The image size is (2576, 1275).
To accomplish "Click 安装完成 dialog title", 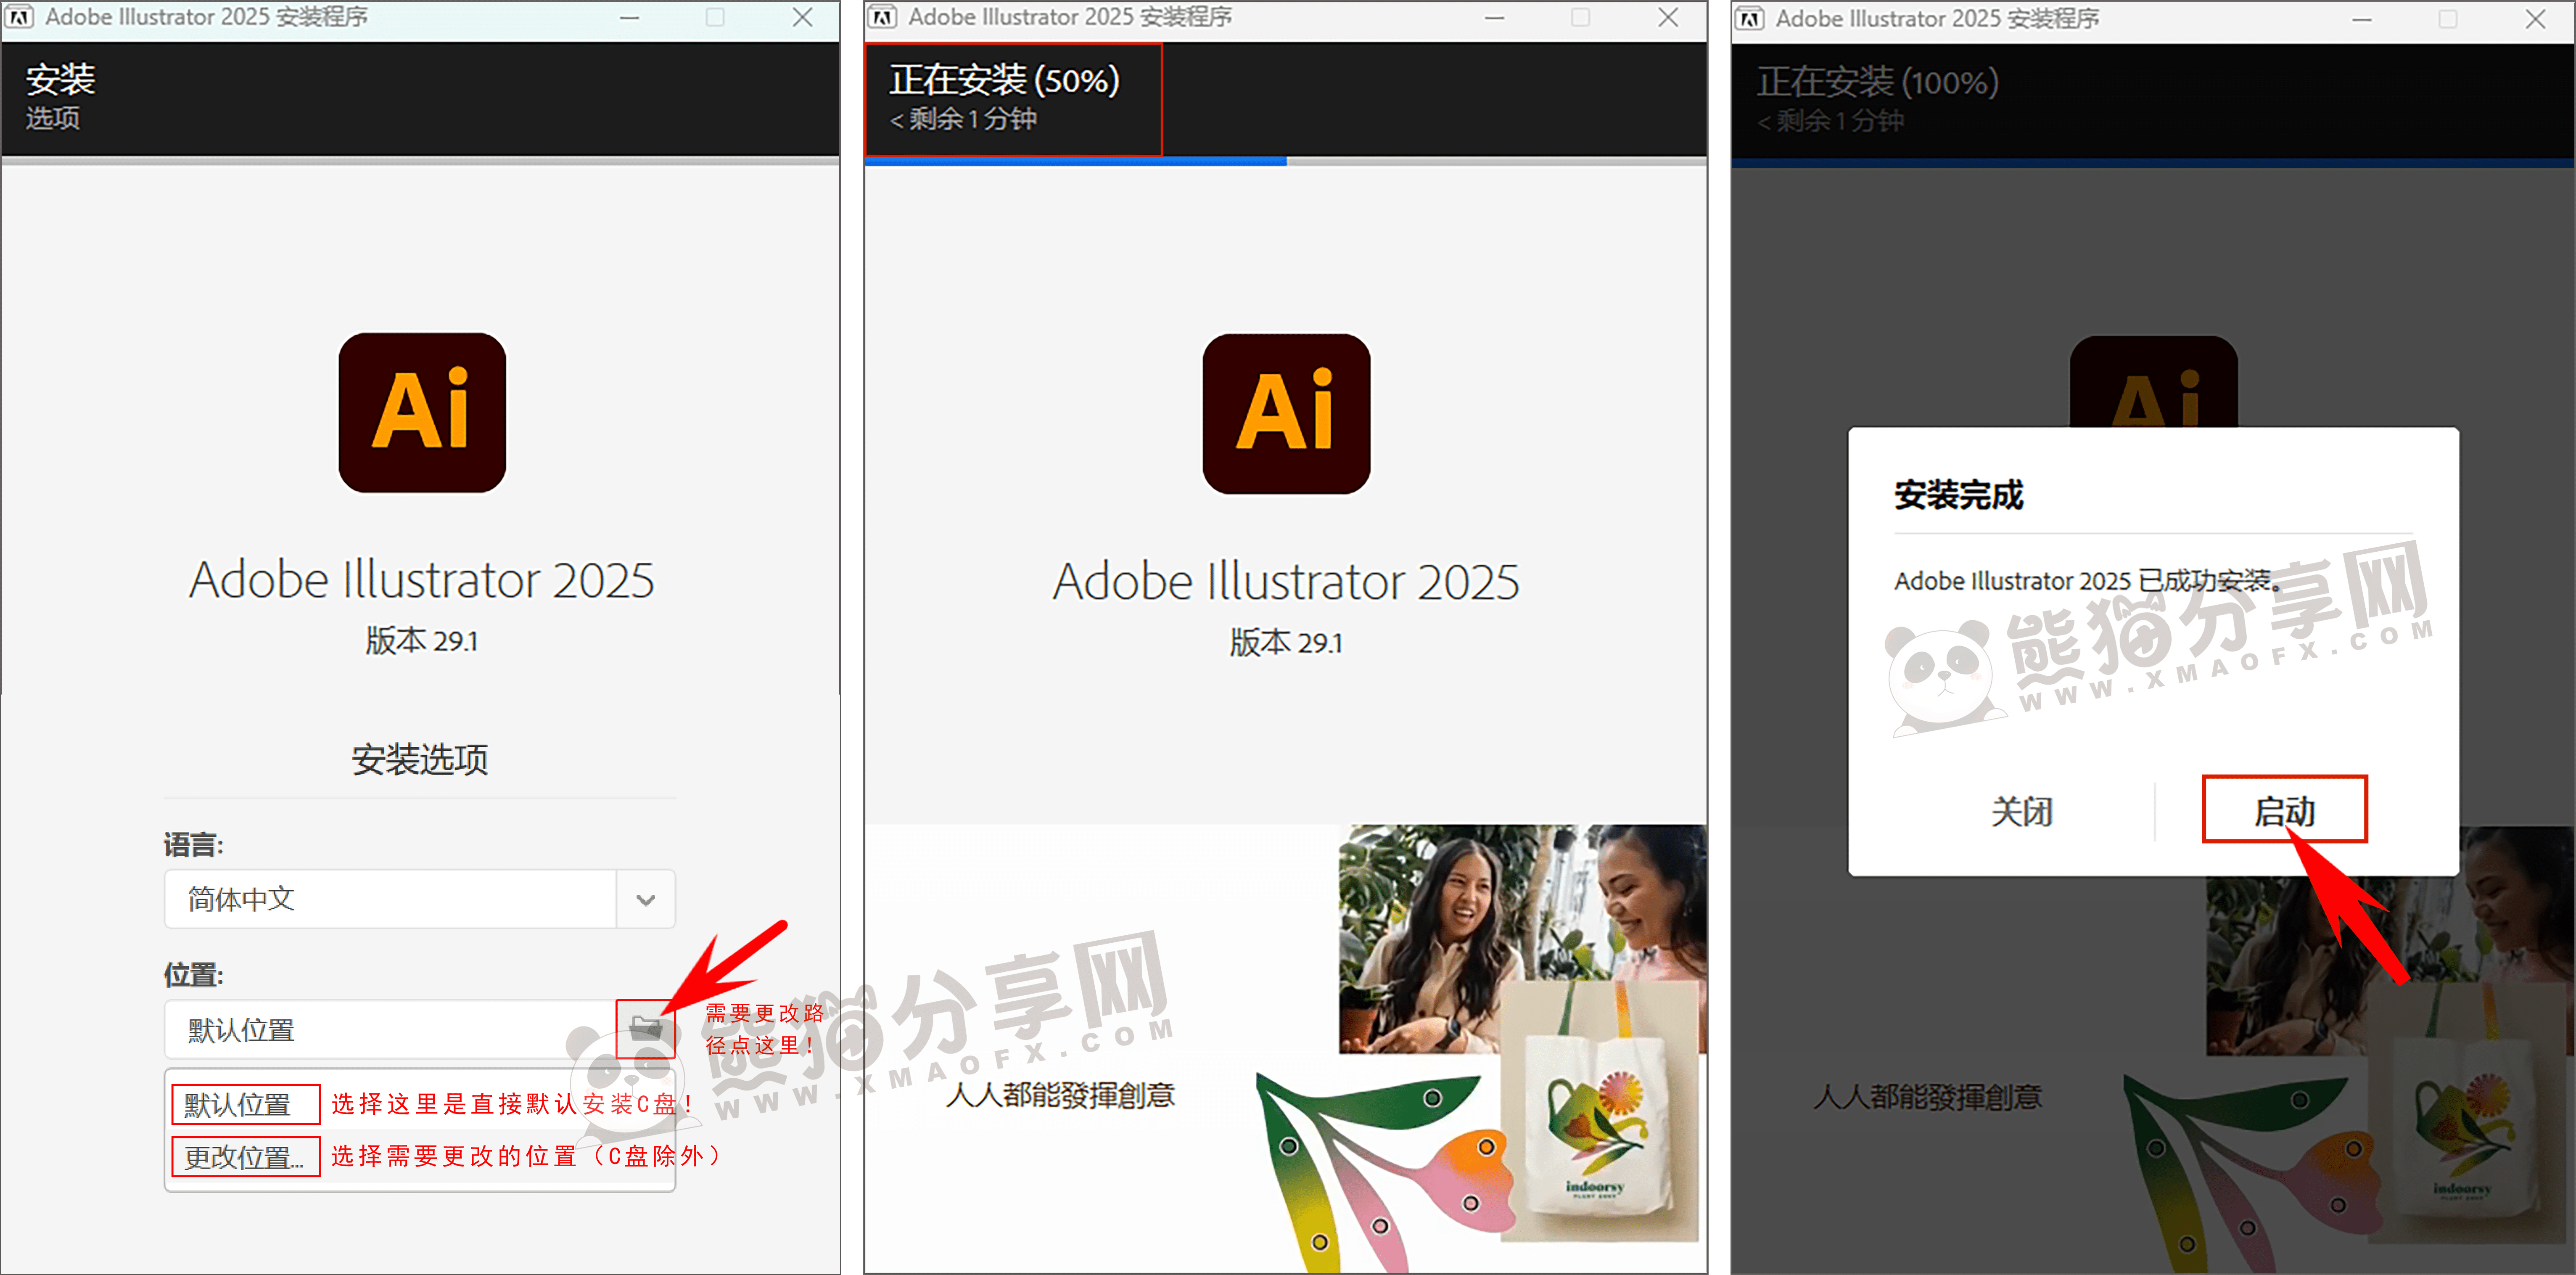I will (x=1958, y=494).
